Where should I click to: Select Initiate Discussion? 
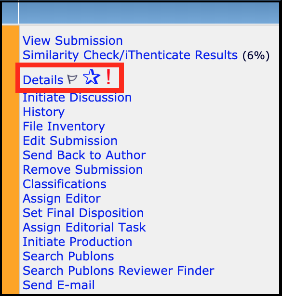click(77, 97)
